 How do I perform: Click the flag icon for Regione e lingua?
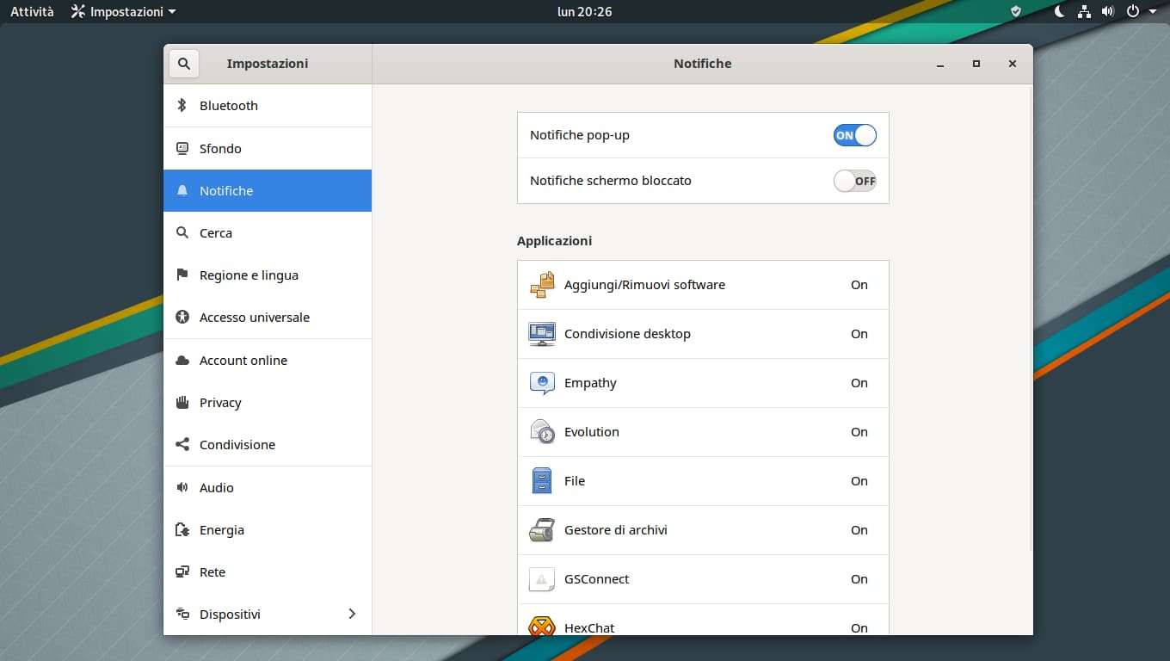(182, 275)
